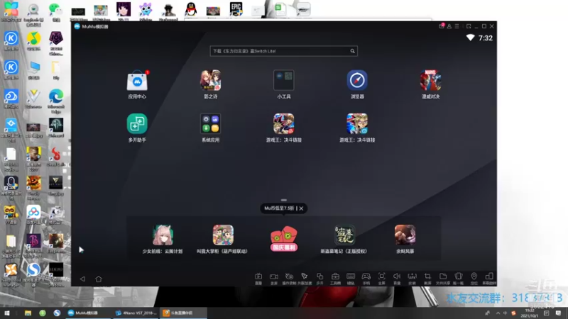Image resolution: width=568 pixels, height=319 pixels.
Task: Open the taskbar clock and date
Action: (x=530, y=313)
